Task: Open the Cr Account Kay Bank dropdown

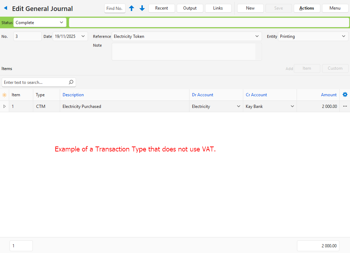Action: [292, 106]
